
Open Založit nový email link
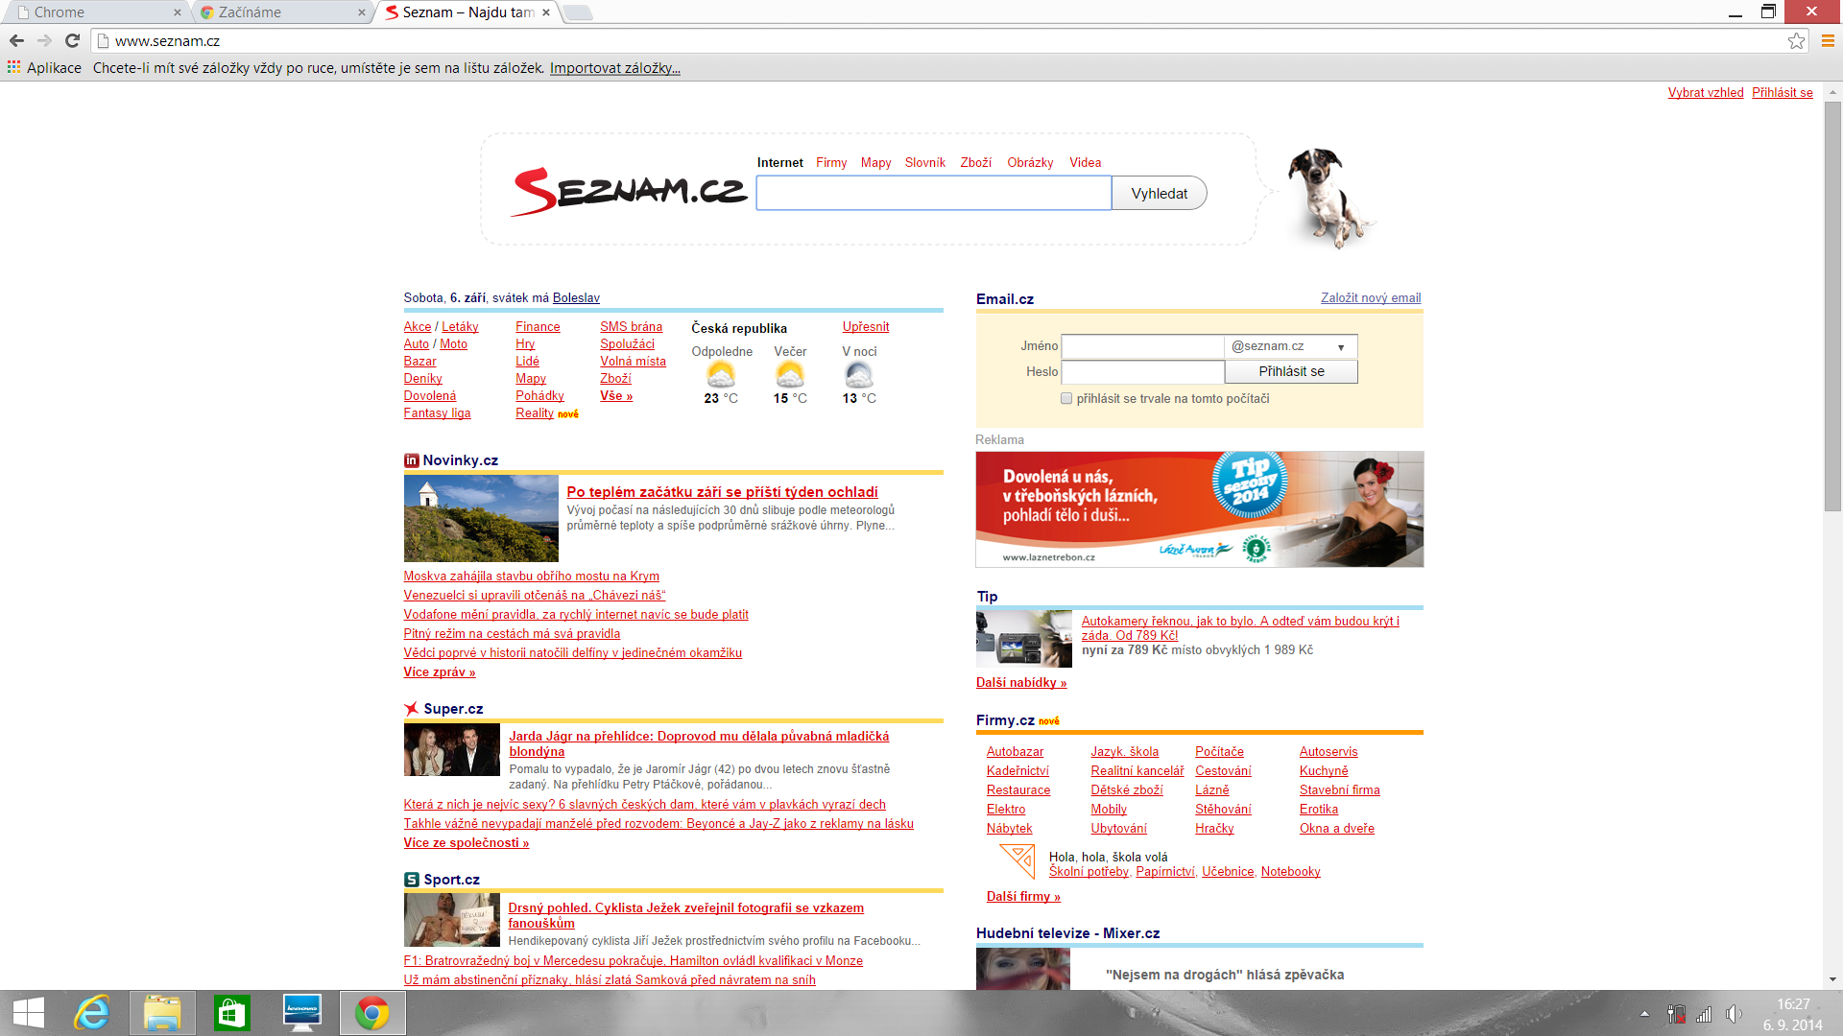(x=1371, y=298)
